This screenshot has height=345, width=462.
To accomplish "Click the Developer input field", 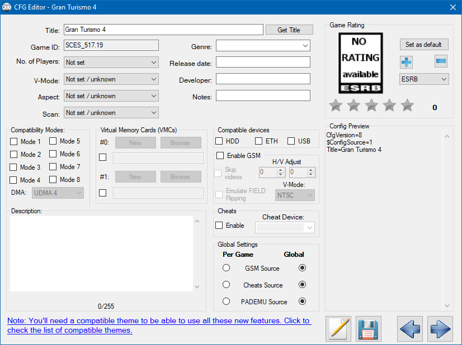I will tap(263, 79).
